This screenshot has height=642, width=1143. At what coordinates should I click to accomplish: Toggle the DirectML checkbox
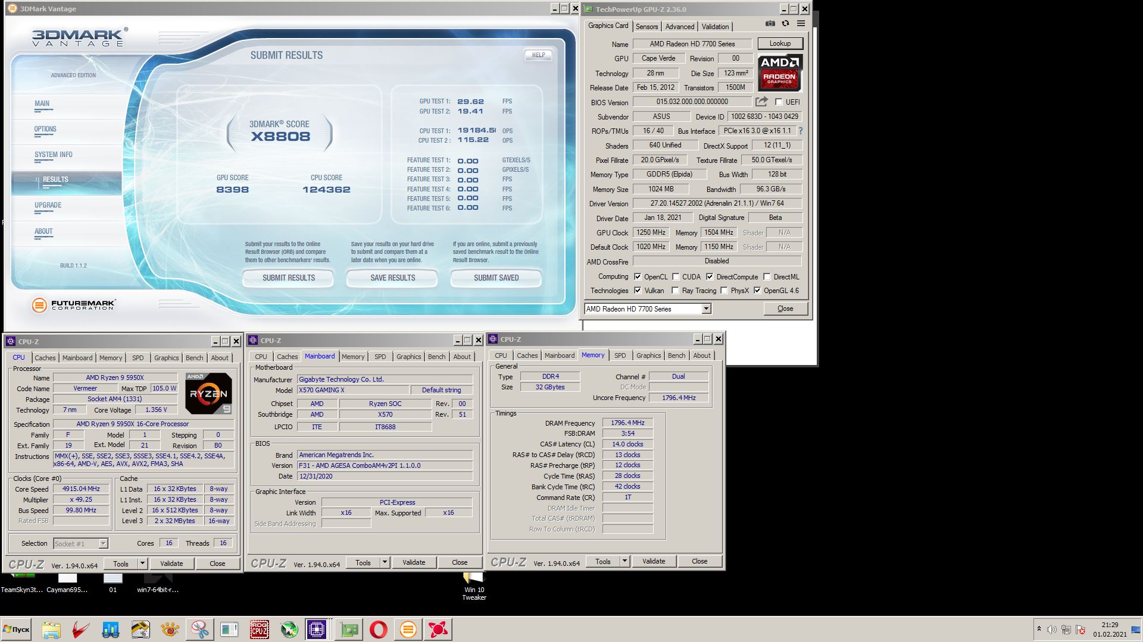(767, 277)
